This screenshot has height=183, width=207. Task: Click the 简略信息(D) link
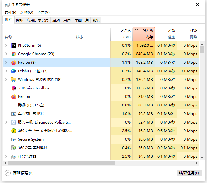(23, 173)
